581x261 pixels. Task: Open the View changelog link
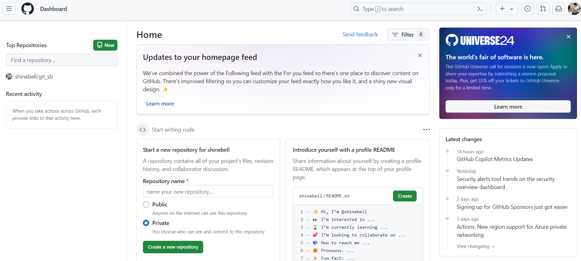pos(475,246)
